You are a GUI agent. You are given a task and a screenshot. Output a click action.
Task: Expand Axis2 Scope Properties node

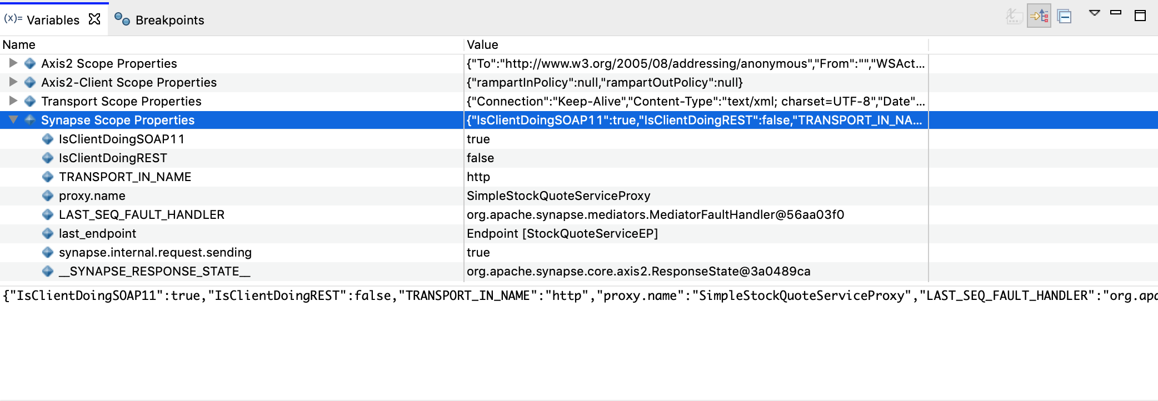pos(13,63)
